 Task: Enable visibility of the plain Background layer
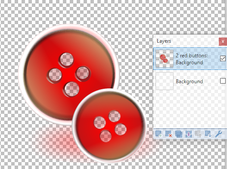(223, 81)
